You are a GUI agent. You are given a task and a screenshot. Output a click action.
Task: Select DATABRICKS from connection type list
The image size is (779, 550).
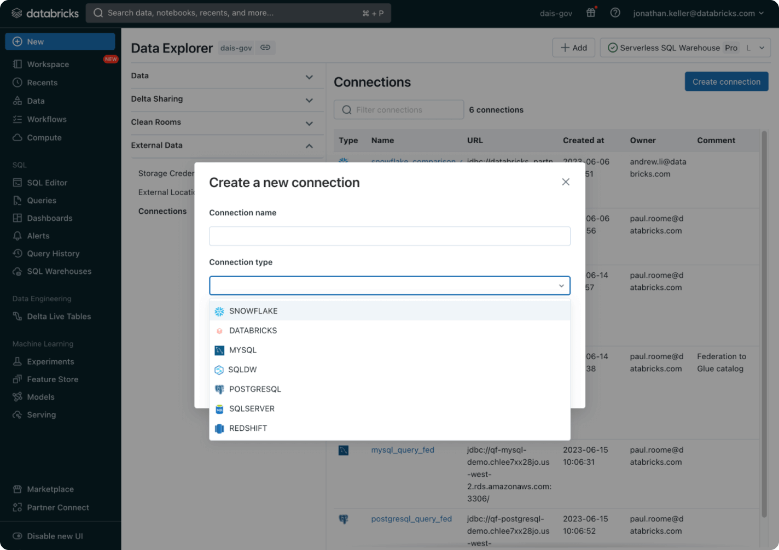coord(253,331)
